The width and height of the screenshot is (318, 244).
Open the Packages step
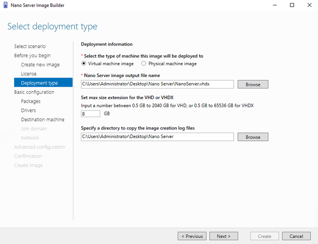(x=30, y=101)
